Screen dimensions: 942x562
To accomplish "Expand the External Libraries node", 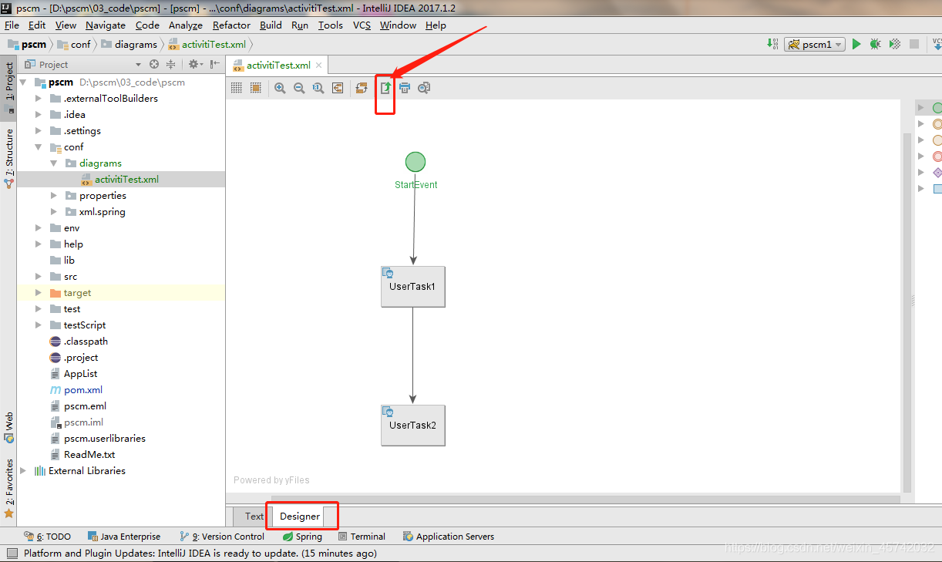I will (x=24, y=470).
